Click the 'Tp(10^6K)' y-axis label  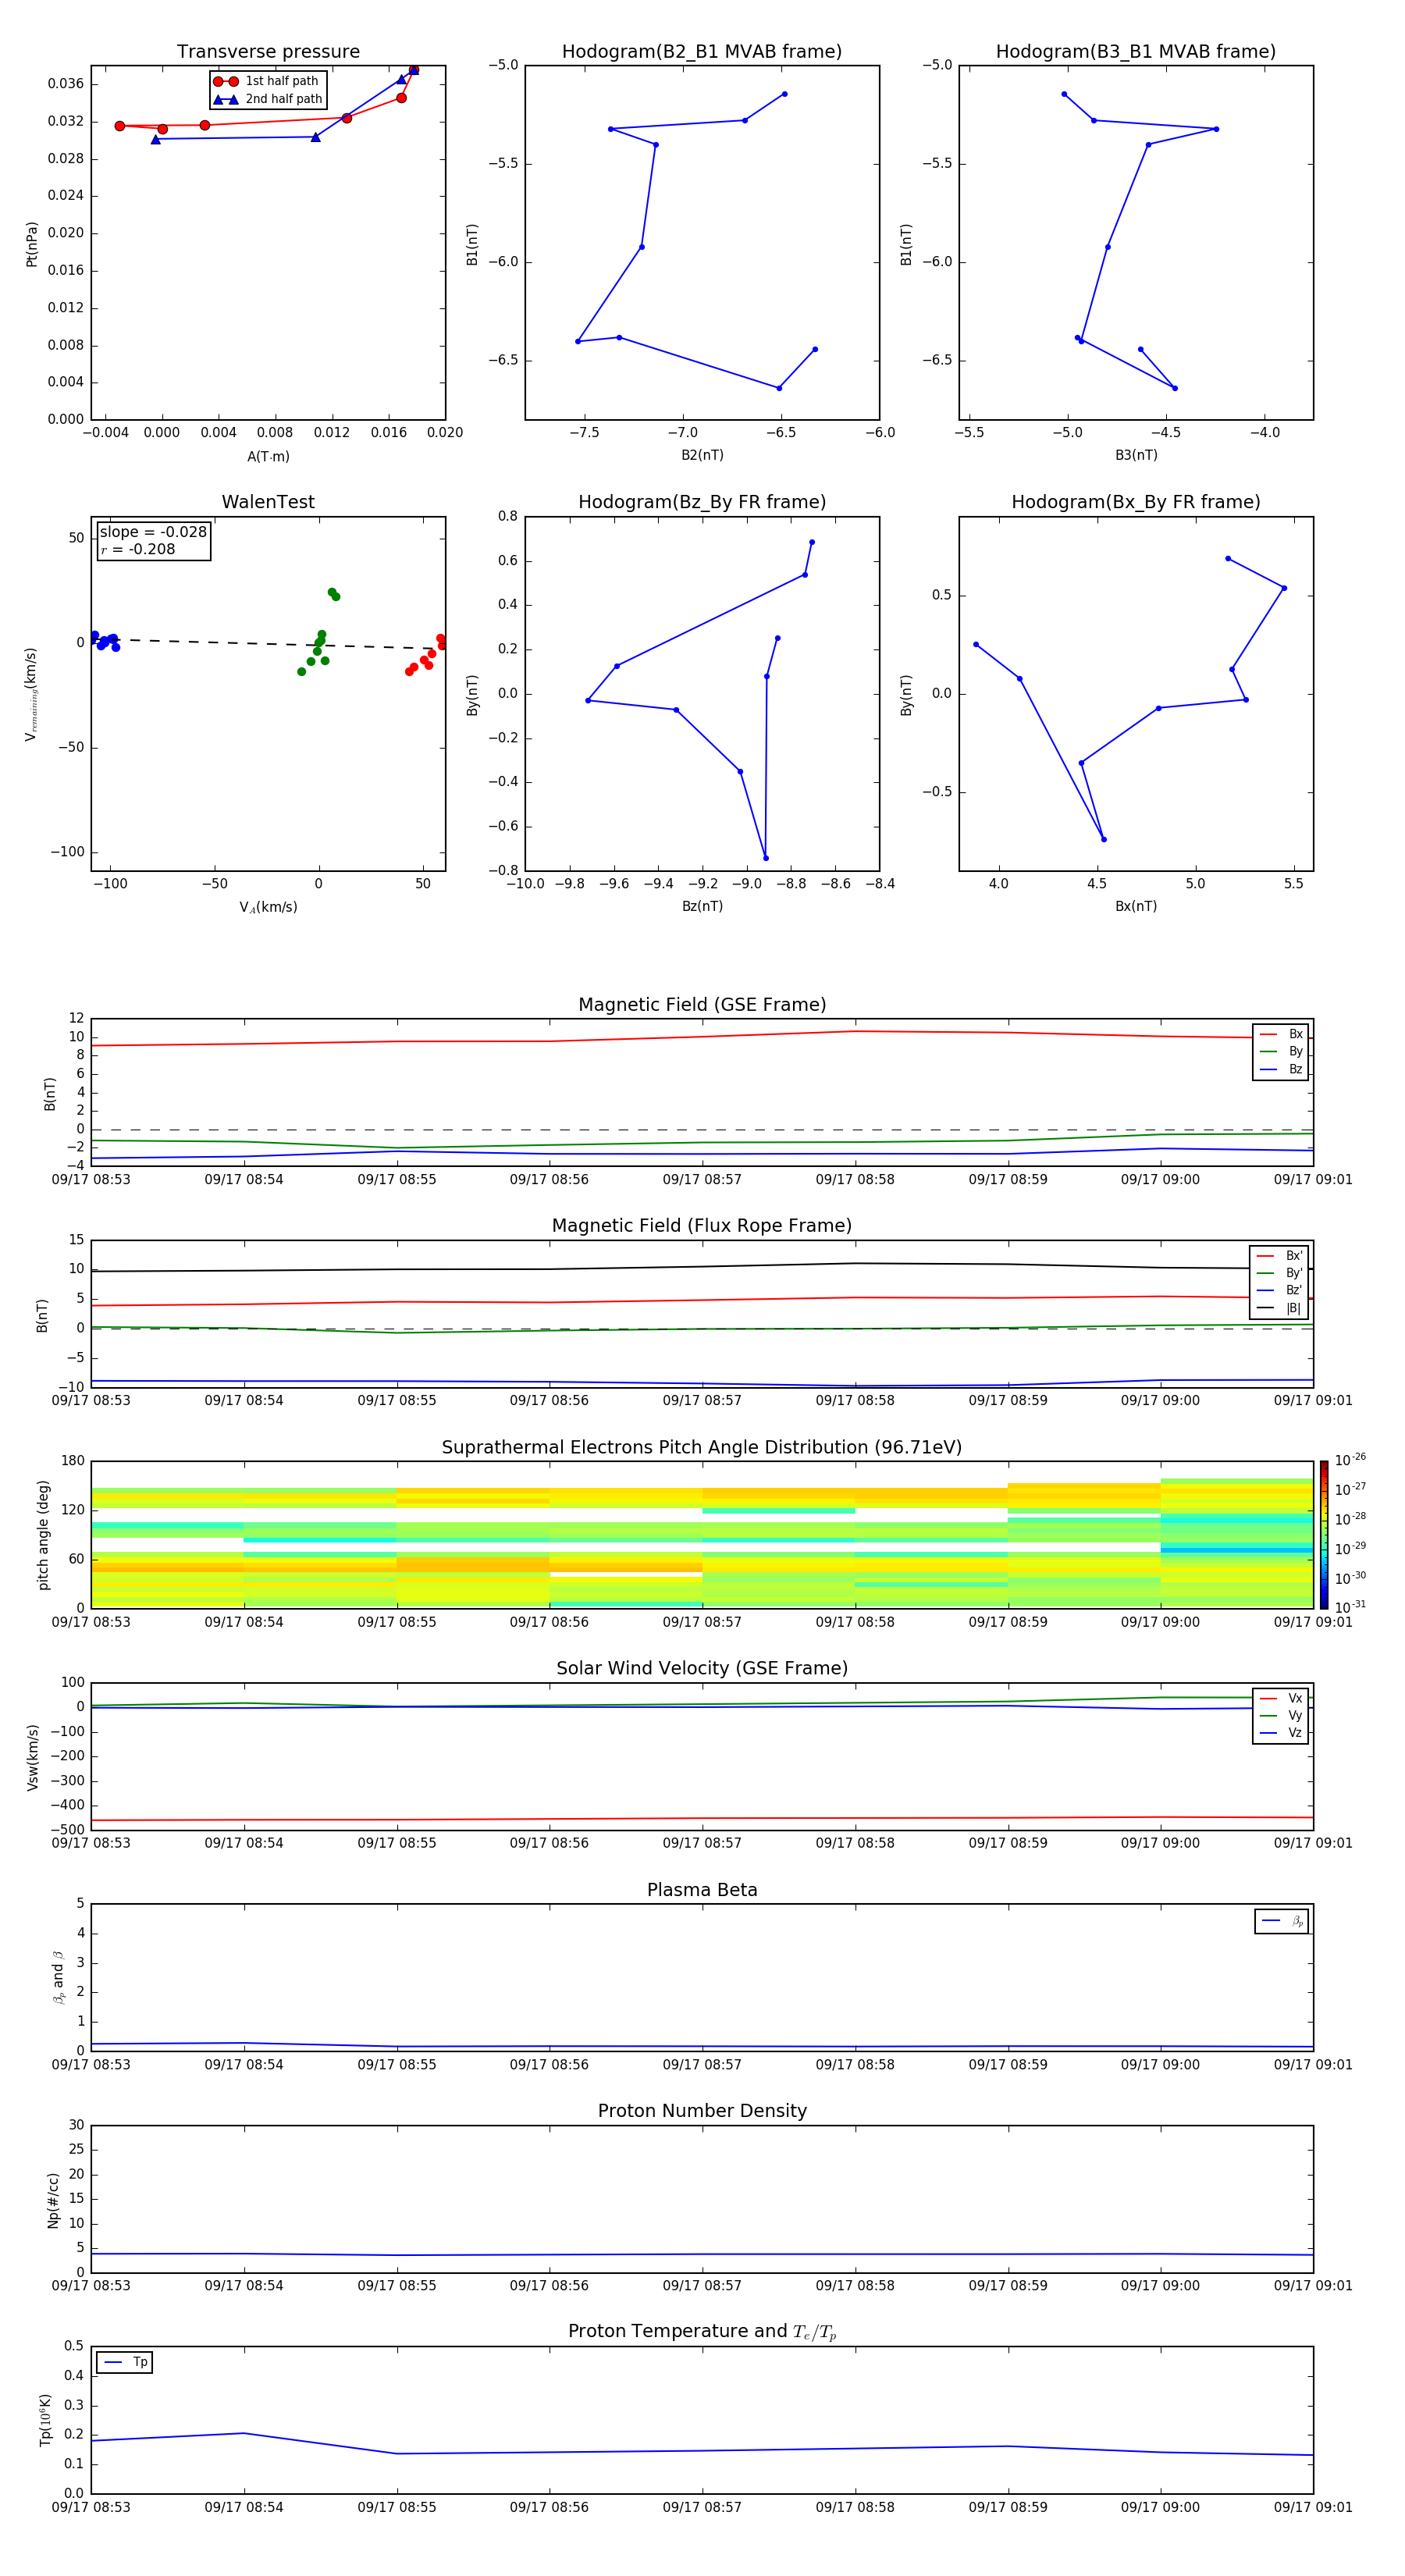[x=46, y=2420]
